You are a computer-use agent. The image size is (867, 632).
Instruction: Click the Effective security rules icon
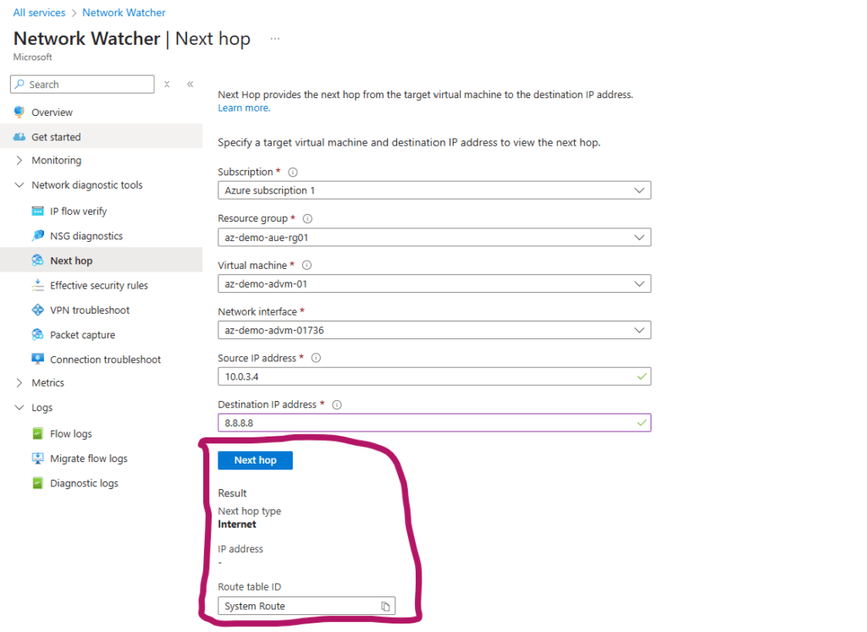coord(37,286)
